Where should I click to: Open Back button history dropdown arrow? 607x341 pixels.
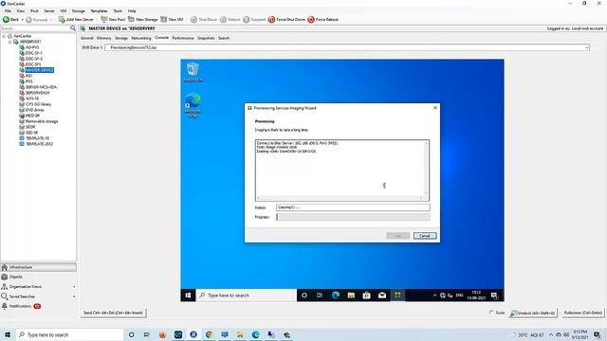click(x=22, y=20)
